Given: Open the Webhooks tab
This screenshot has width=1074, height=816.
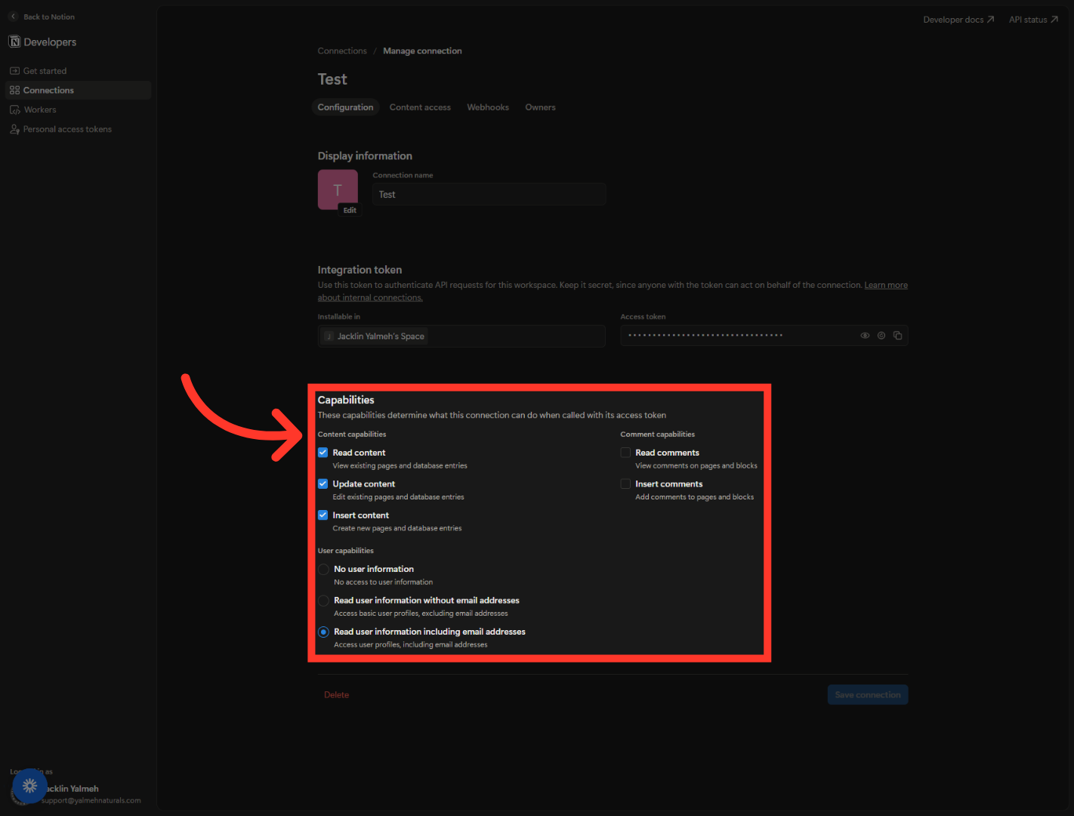Looking at the screenshot, I should tap(488, 107).
